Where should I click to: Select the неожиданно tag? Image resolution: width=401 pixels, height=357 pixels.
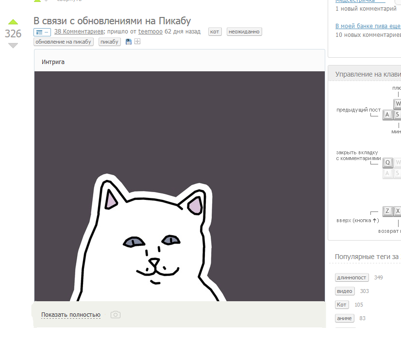pyautogui.click(x=244, y=32)
